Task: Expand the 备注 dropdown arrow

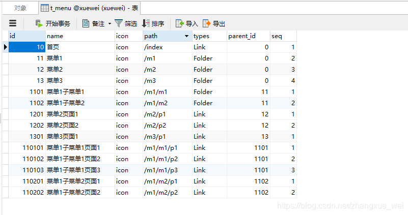Action: pyautogui.click(x=110, y=23)
